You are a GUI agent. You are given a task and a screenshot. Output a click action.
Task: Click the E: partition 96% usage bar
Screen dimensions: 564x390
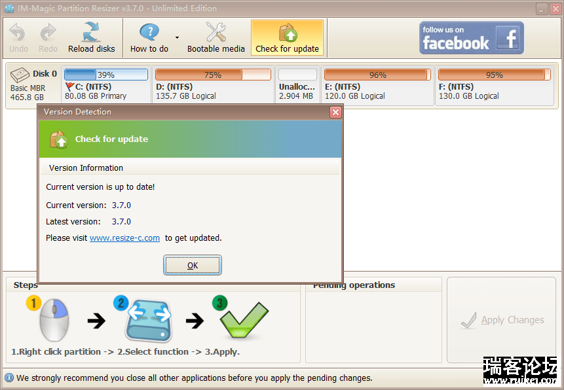pos(377,75)
